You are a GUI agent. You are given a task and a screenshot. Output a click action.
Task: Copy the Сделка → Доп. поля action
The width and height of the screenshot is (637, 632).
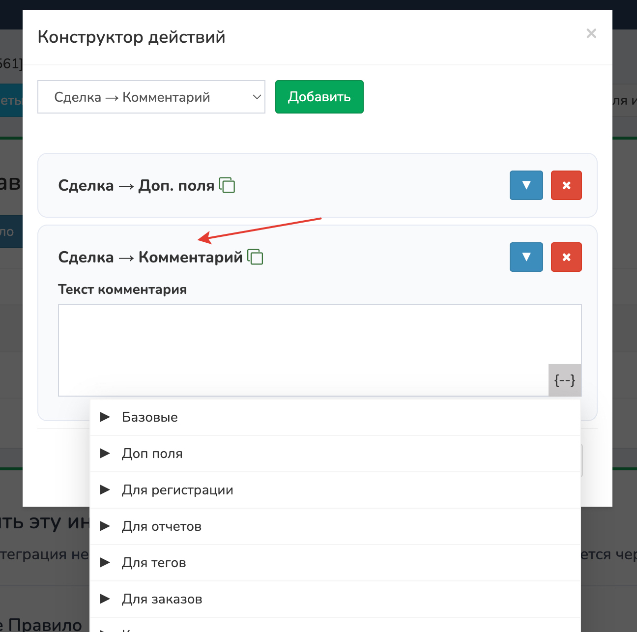[x=227, y=185]
